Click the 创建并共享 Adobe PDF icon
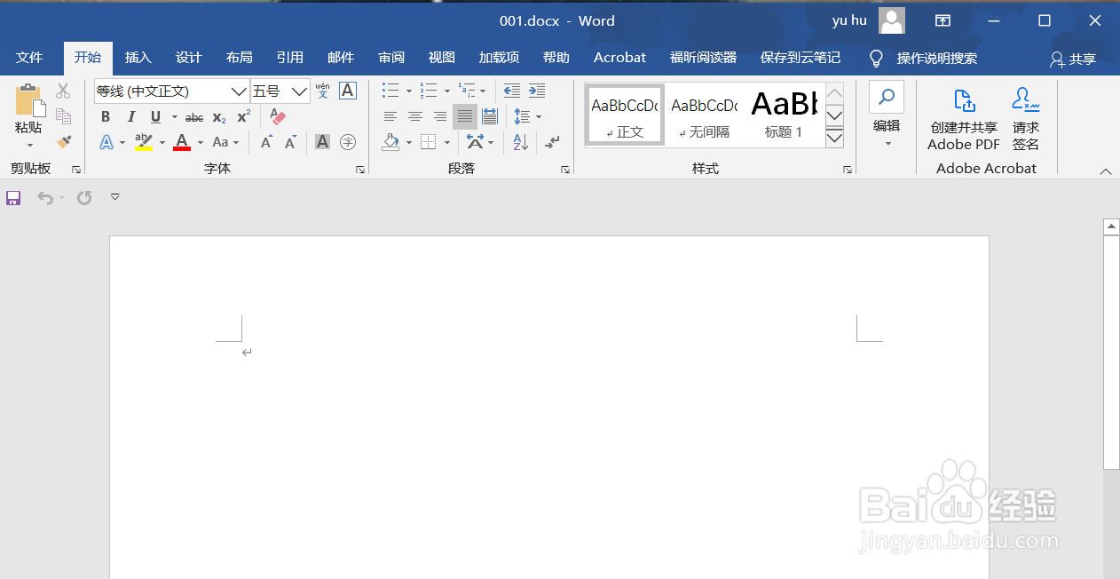1120x579 pixels. point(963,115)
